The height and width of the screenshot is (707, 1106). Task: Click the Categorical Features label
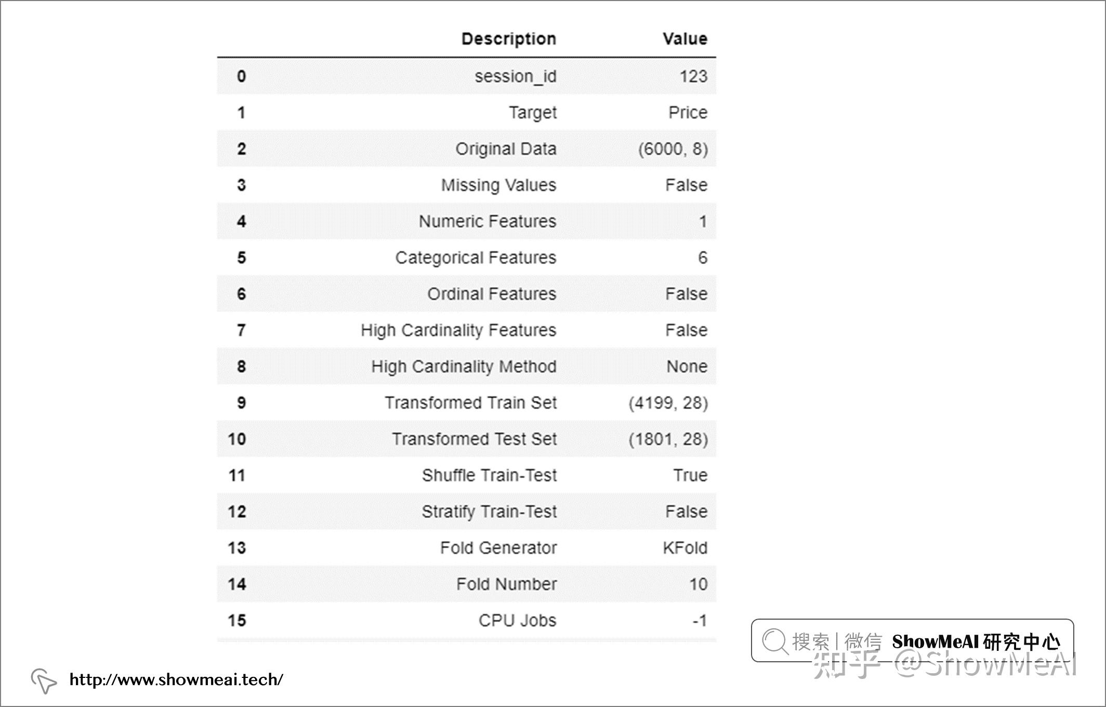[476, 258]
